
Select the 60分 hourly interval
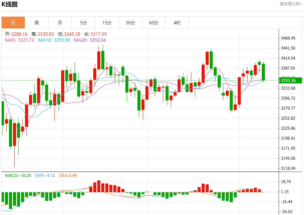(154, 23)
